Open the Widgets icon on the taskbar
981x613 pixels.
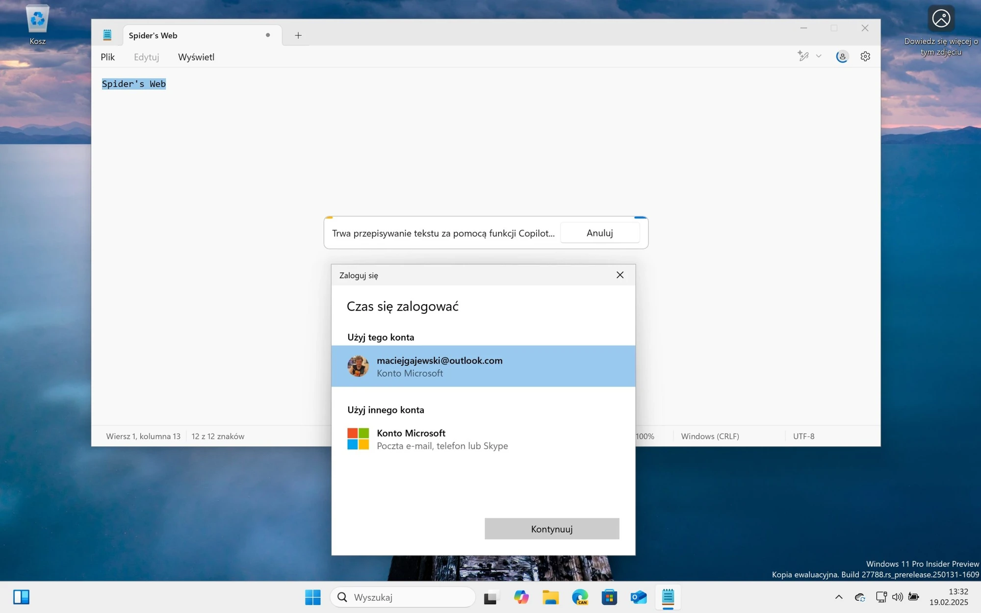21,597
